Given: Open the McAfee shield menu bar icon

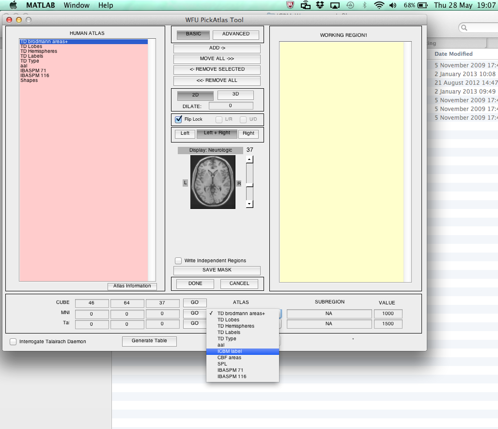Looking at the screenshot, I should click(291, 5).
